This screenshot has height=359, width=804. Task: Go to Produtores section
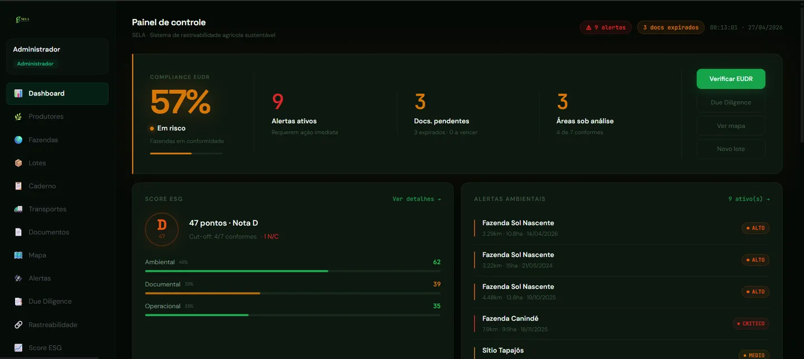[58, 117]
